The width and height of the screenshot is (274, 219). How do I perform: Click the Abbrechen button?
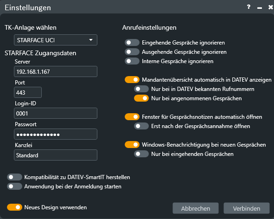pyautogui.click(x=196, y=208)
